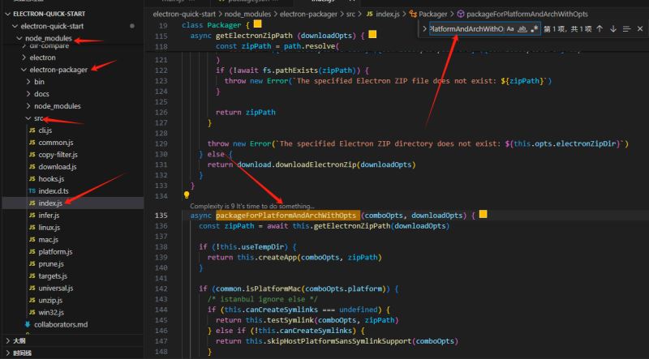
Task: Click JS icon of infer.js
Action: click(32, 215)
